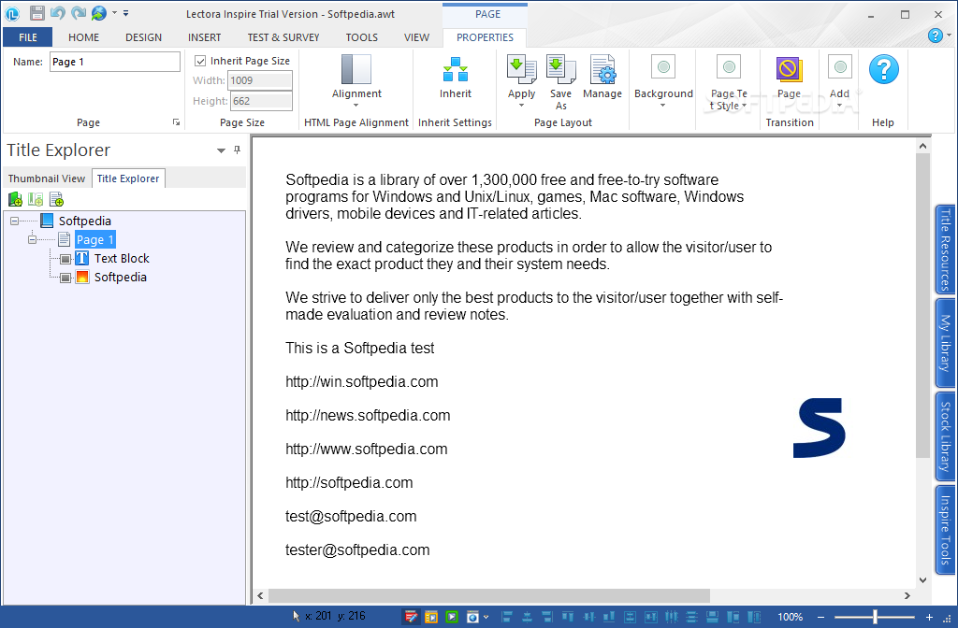
Task: Select the PROPERTIES ribbon tab
Action: (x=486, y=37)
